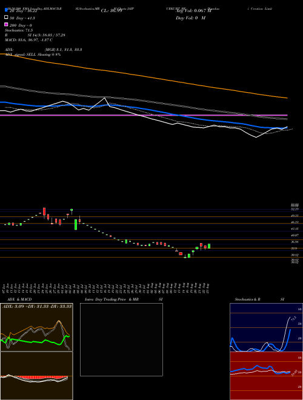This screenshot has width=303, height=400.
Task: Click the 46.23 price axis label
Action: pos(295,222)
